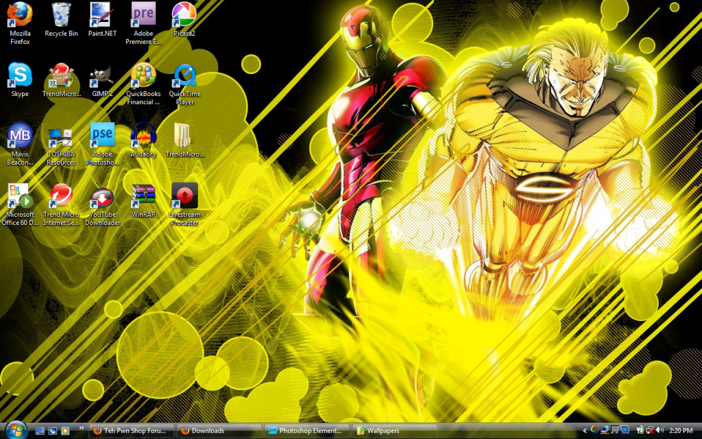Select the Livestream Procaster desktop icon
This screenshot has height=439, width=702.
[x=184, y=204]
